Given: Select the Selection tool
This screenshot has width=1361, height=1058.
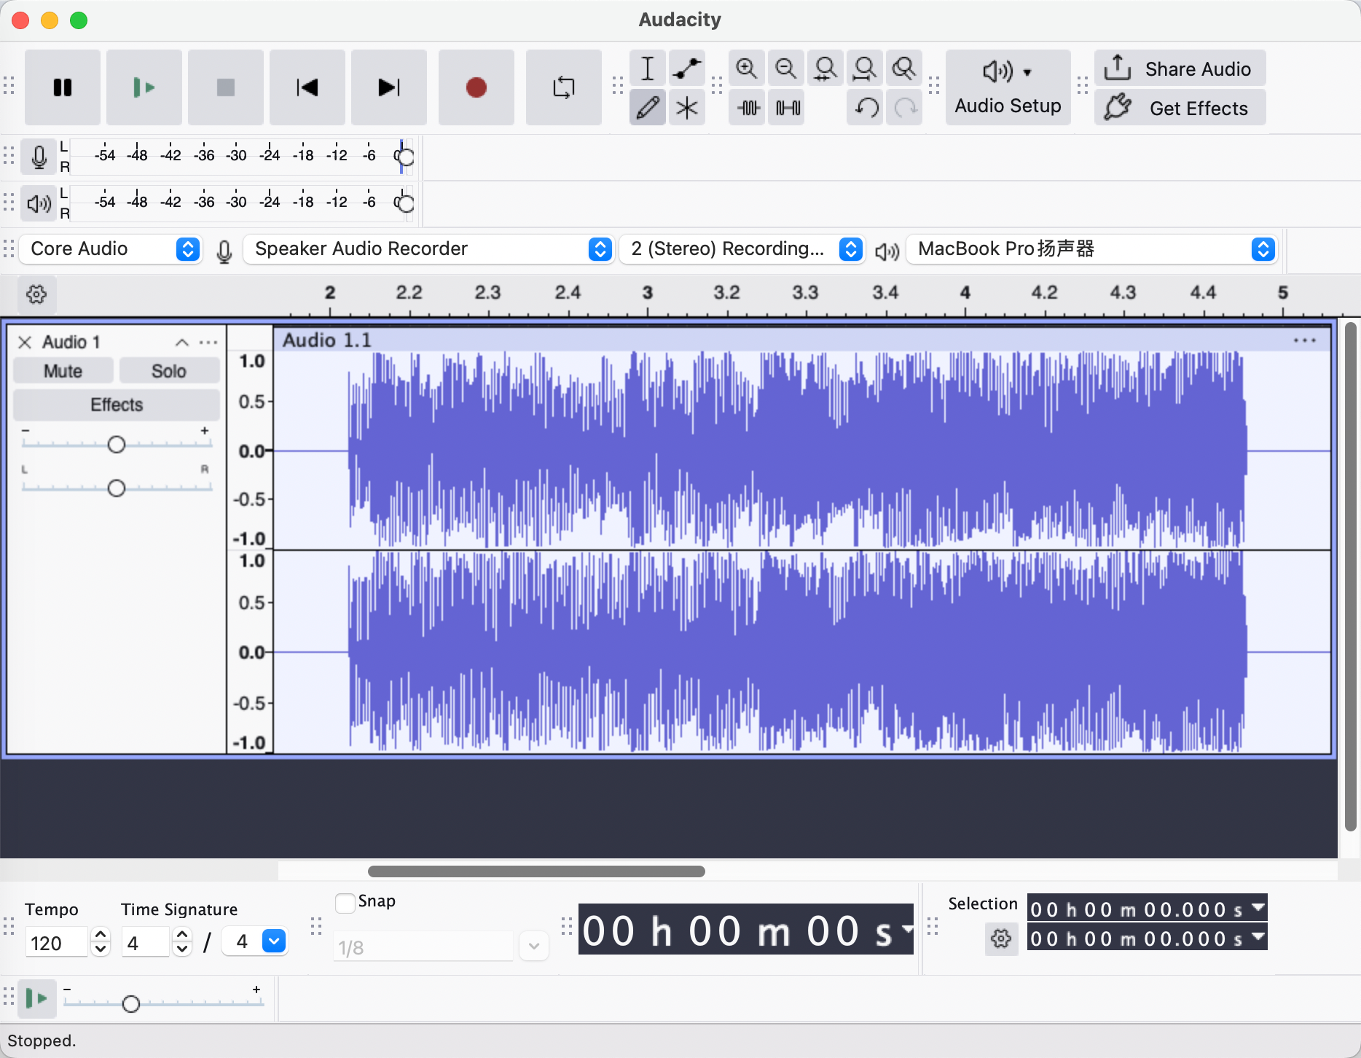Looking at the screenshot, I should point(647,68).
